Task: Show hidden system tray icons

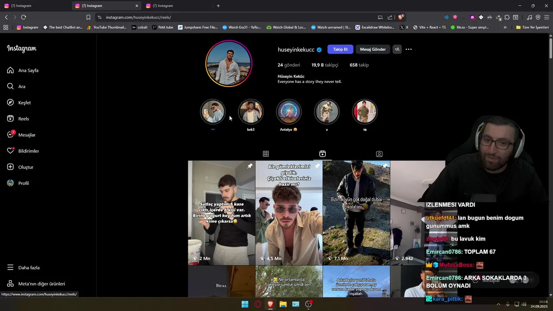Action: pyautogui.click(x=498, y=304)
